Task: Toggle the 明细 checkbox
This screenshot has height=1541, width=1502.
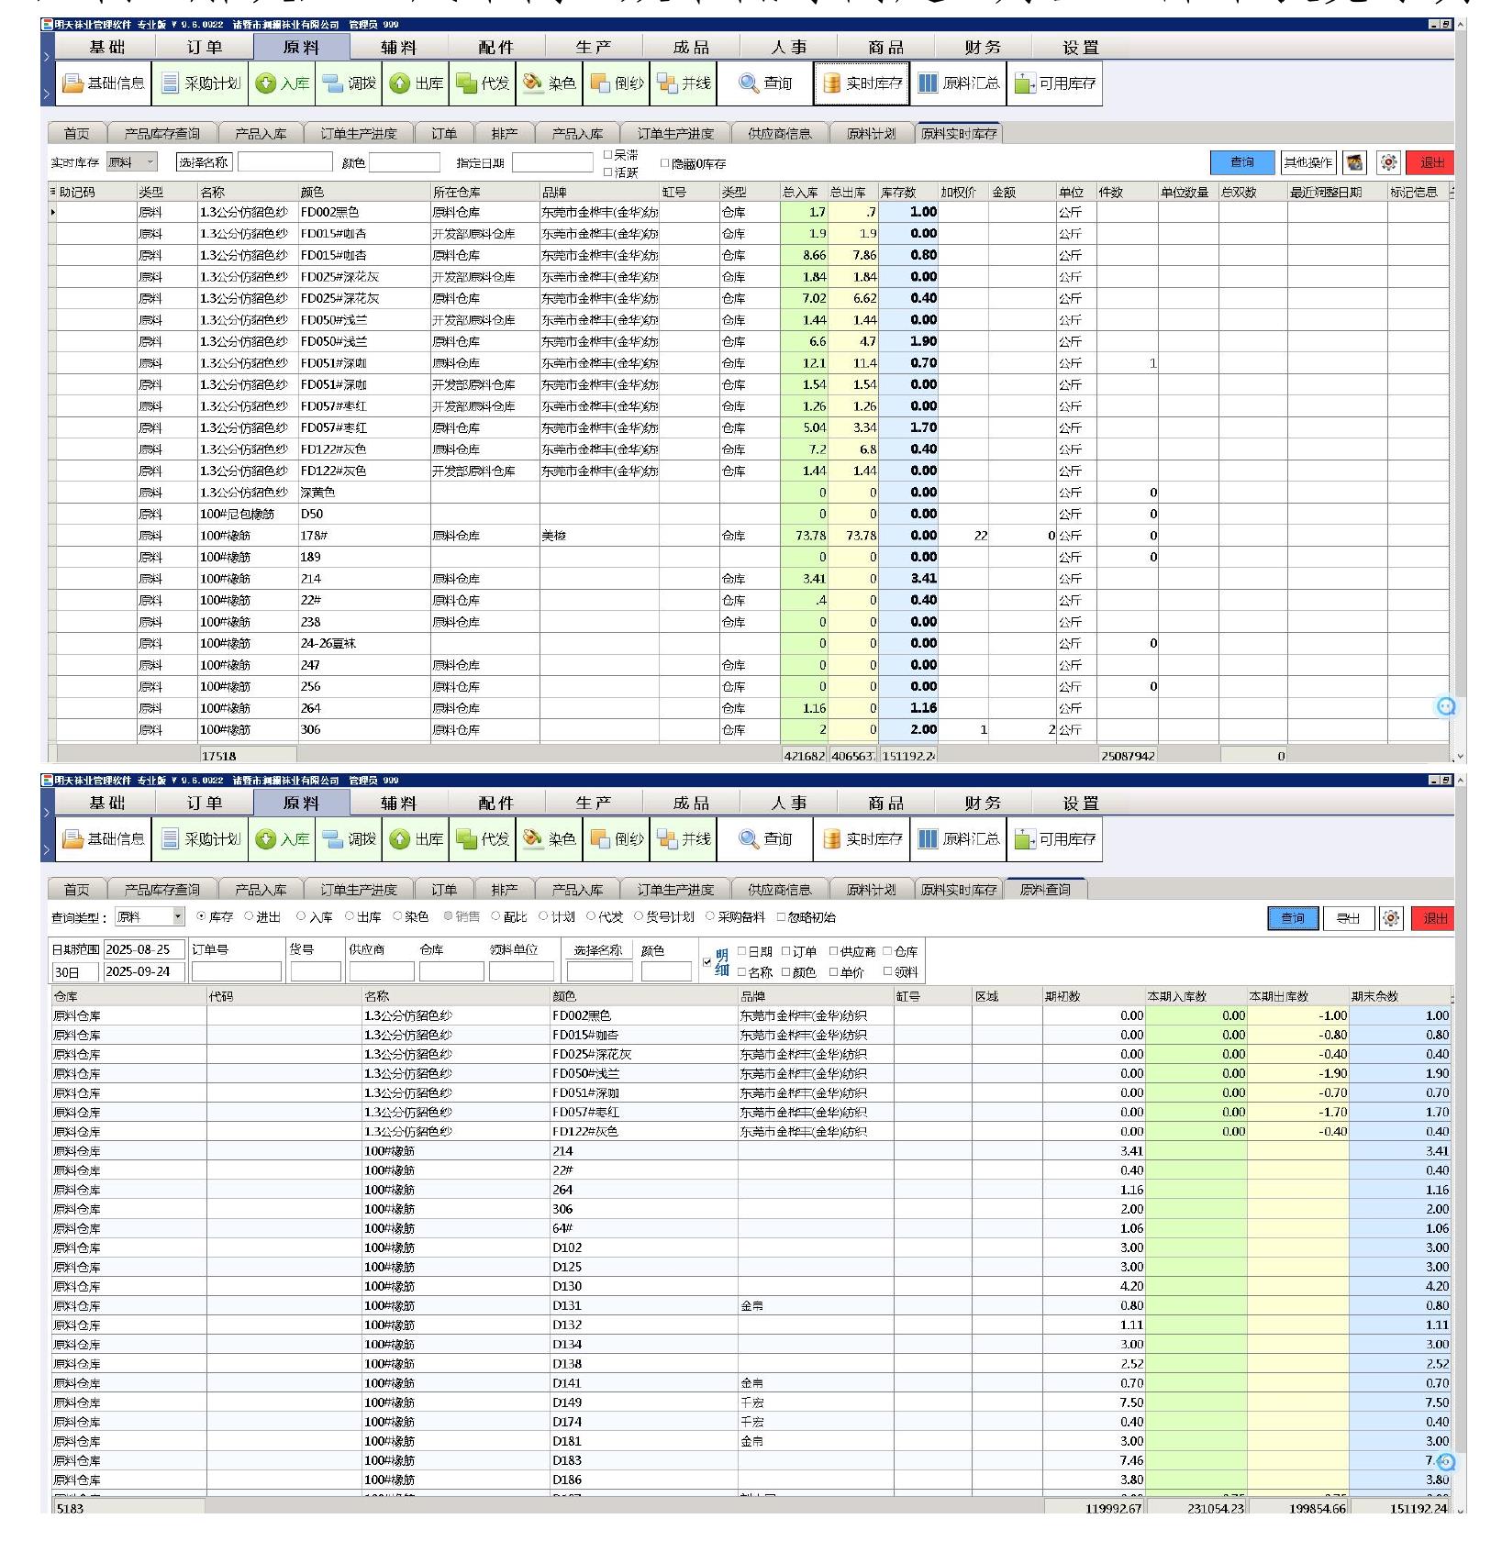Action: (706, 962)
